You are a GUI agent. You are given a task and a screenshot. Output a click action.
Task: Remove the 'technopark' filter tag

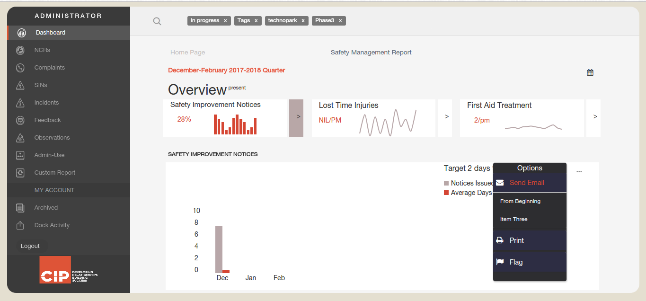pyautogui.click(x=303, y=21)
